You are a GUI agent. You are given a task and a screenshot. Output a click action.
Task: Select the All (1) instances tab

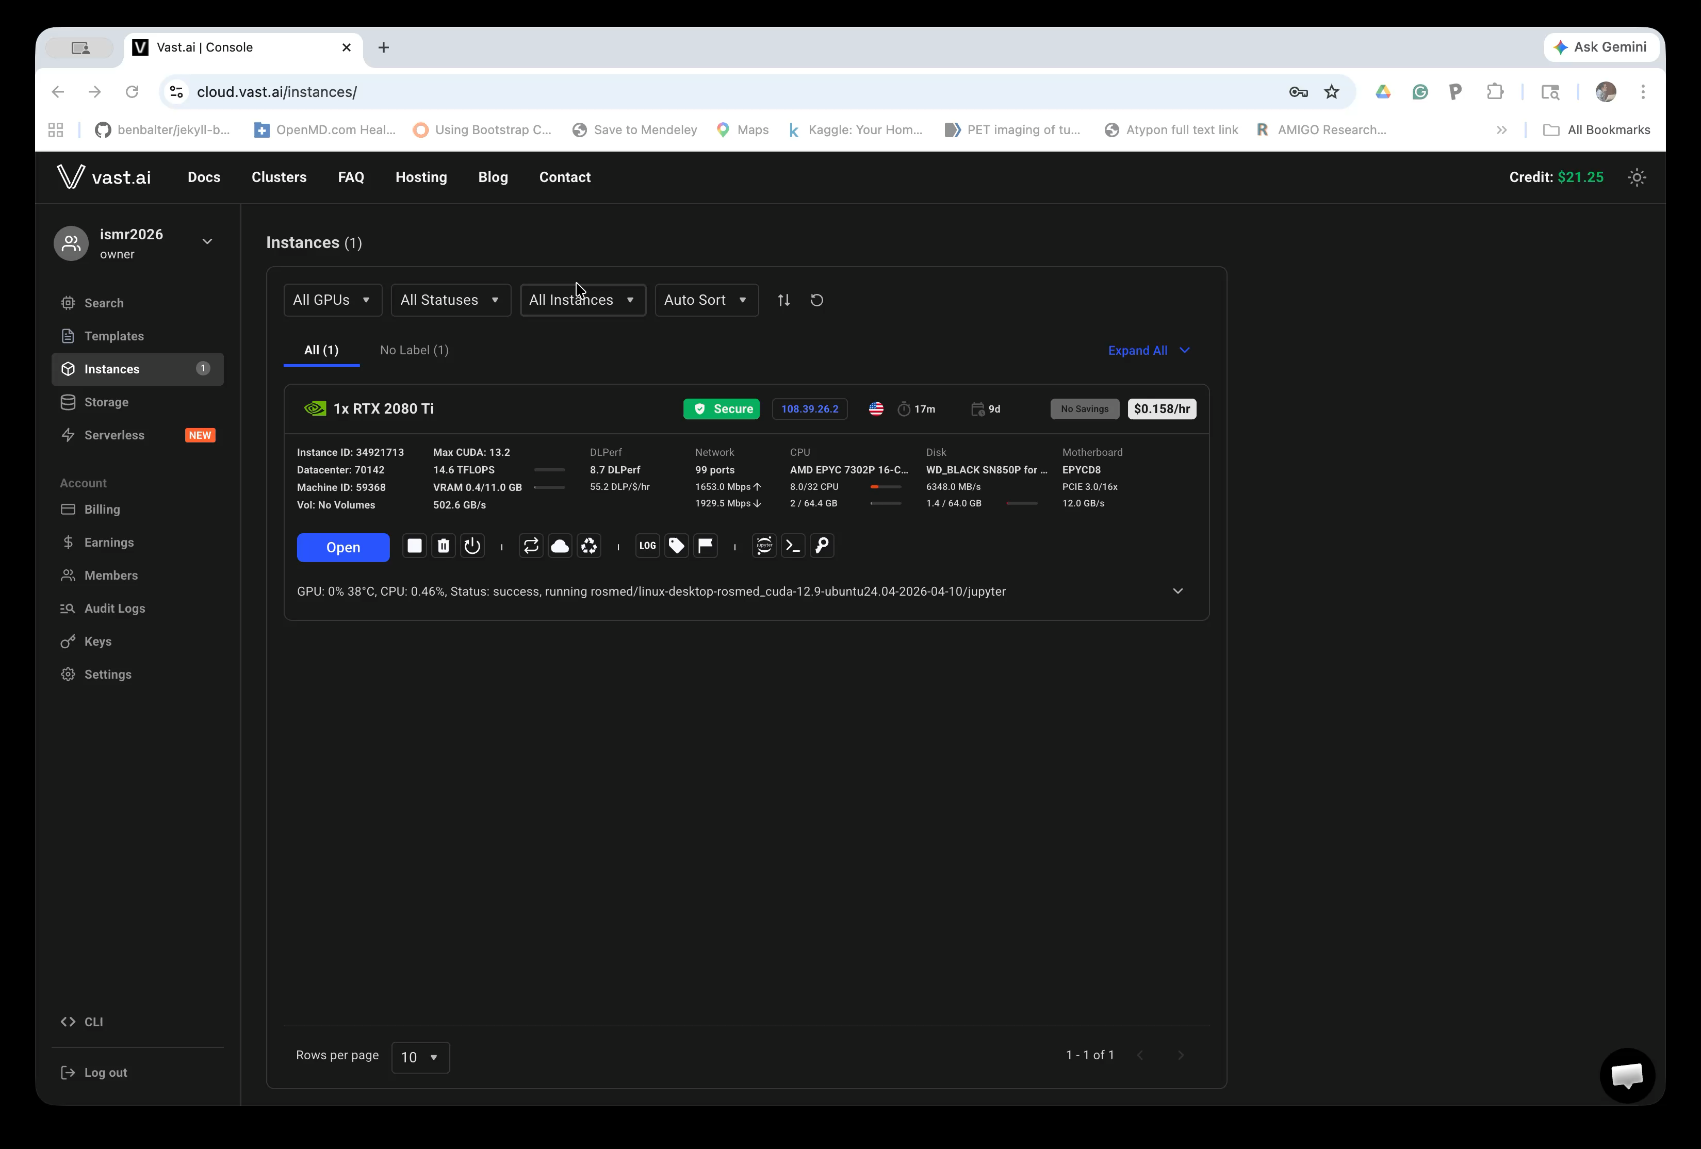[321, 350]
